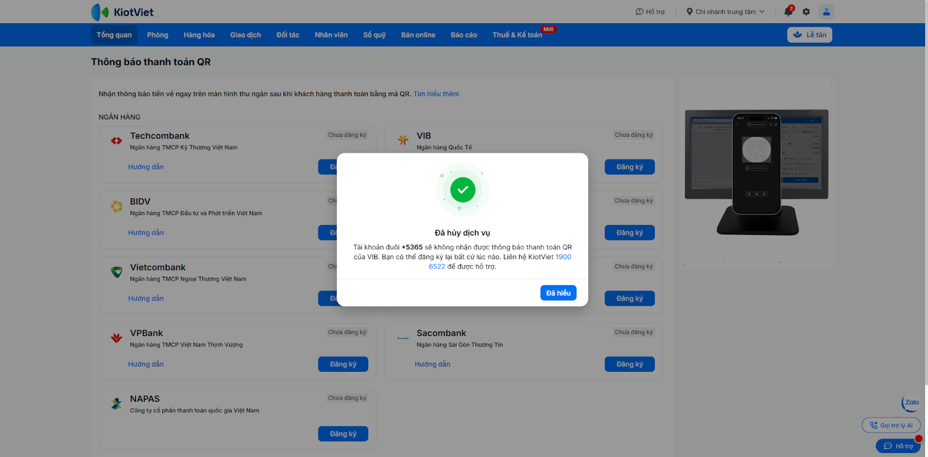Click the Gọi trợ lý AI button
This screenshot has height=457, width=928.
coord(891,425)
